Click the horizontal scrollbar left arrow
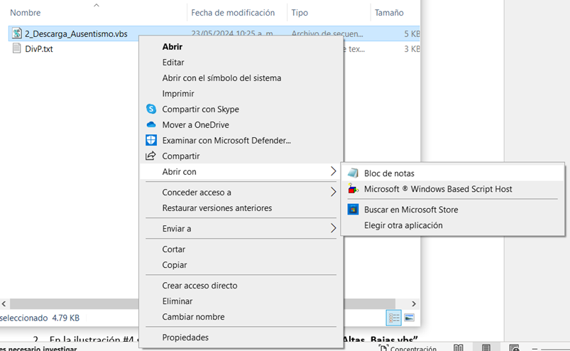 tap(4, 303)
